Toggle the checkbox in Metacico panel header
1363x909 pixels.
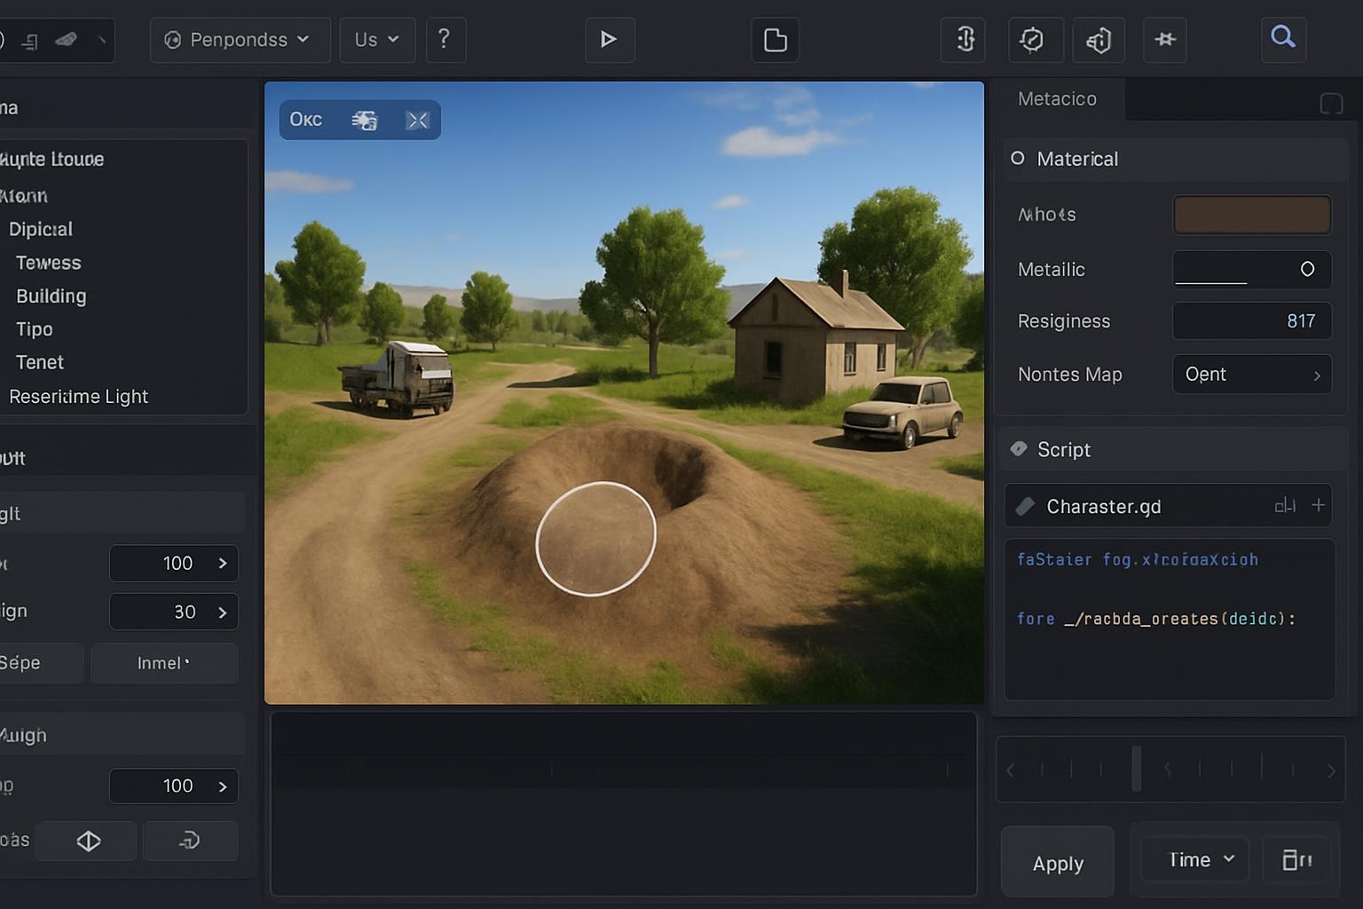(x=1331, y=103)
